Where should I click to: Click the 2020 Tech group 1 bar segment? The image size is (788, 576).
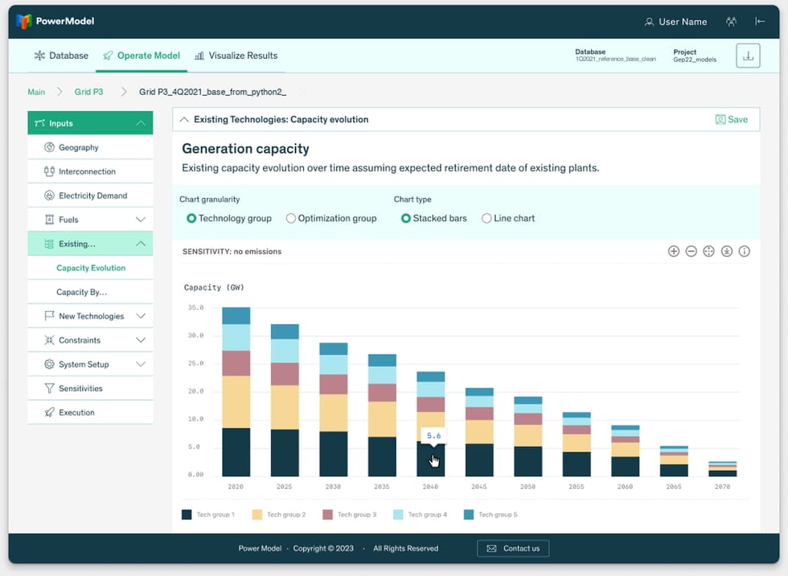click(236, 452)
